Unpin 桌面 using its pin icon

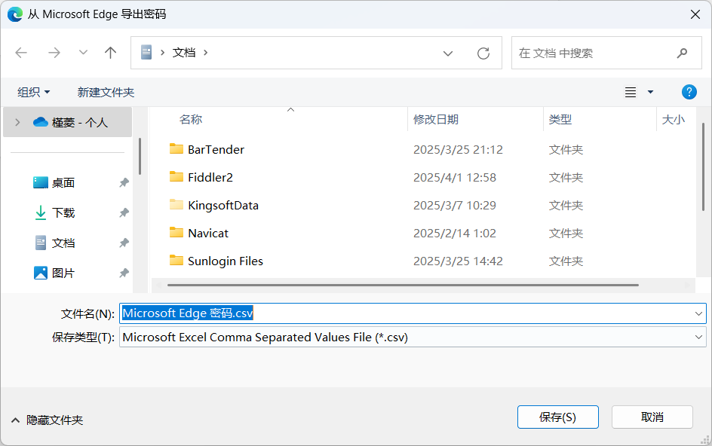point(124,183)
